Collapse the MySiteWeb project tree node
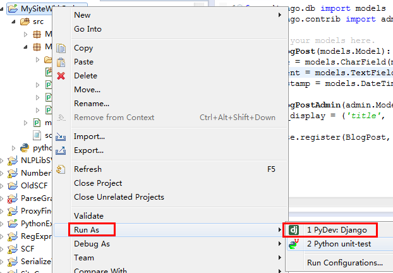This screenshot has width=393, height=273. point(4,9)
